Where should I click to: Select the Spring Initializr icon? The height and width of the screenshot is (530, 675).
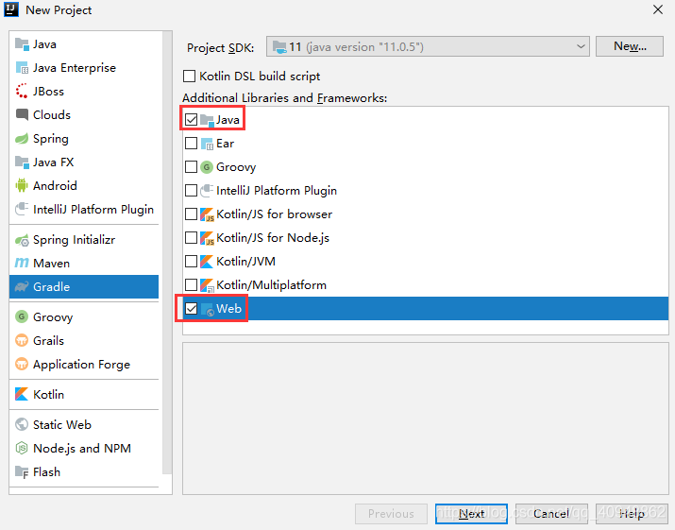(22, 240)
